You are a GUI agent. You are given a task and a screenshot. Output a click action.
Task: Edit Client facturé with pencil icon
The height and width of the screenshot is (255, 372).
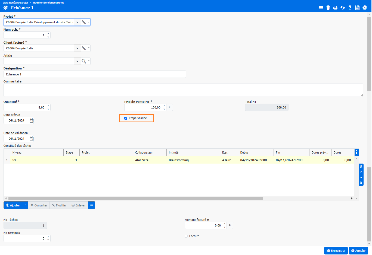84,48
